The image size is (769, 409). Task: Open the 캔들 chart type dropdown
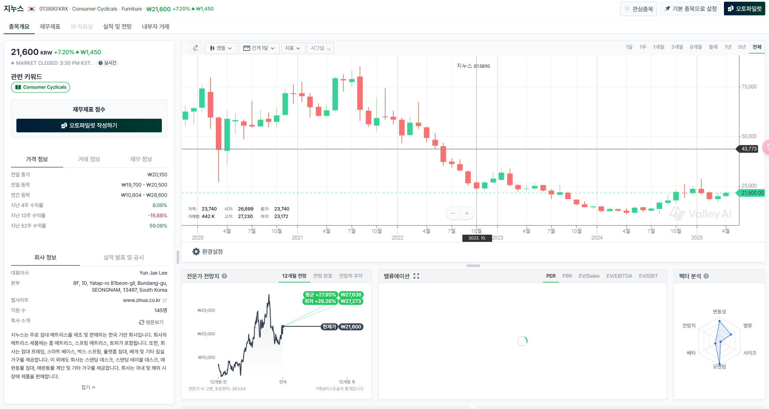[x=221, y=48]
